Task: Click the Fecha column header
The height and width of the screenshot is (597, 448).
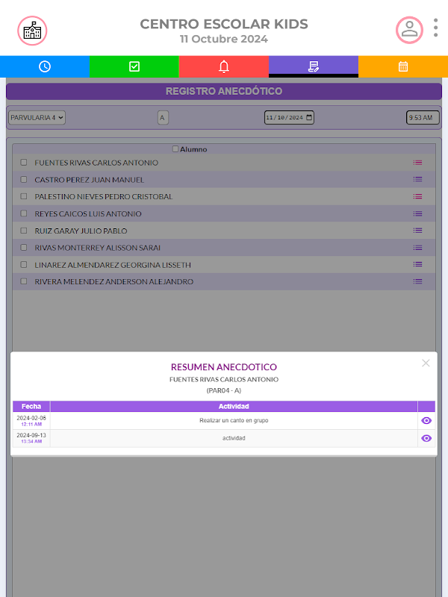Action: point(31,406)
